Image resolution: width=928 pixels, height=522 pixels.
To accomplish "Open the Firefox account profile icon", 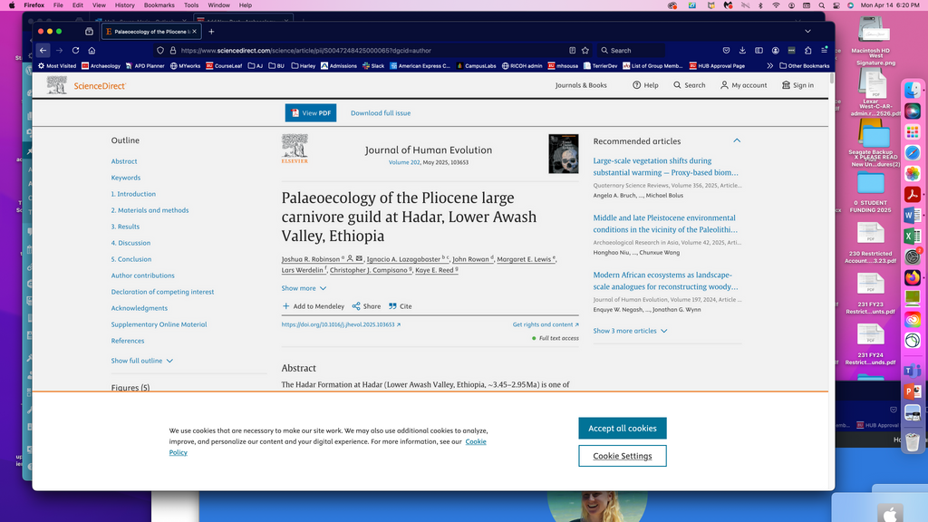I will click(x=776, y=51).
